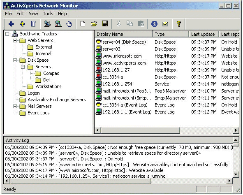Select the mail.introweb.nl (Smtp... row
243x195 pixels.
pos(167,98)
